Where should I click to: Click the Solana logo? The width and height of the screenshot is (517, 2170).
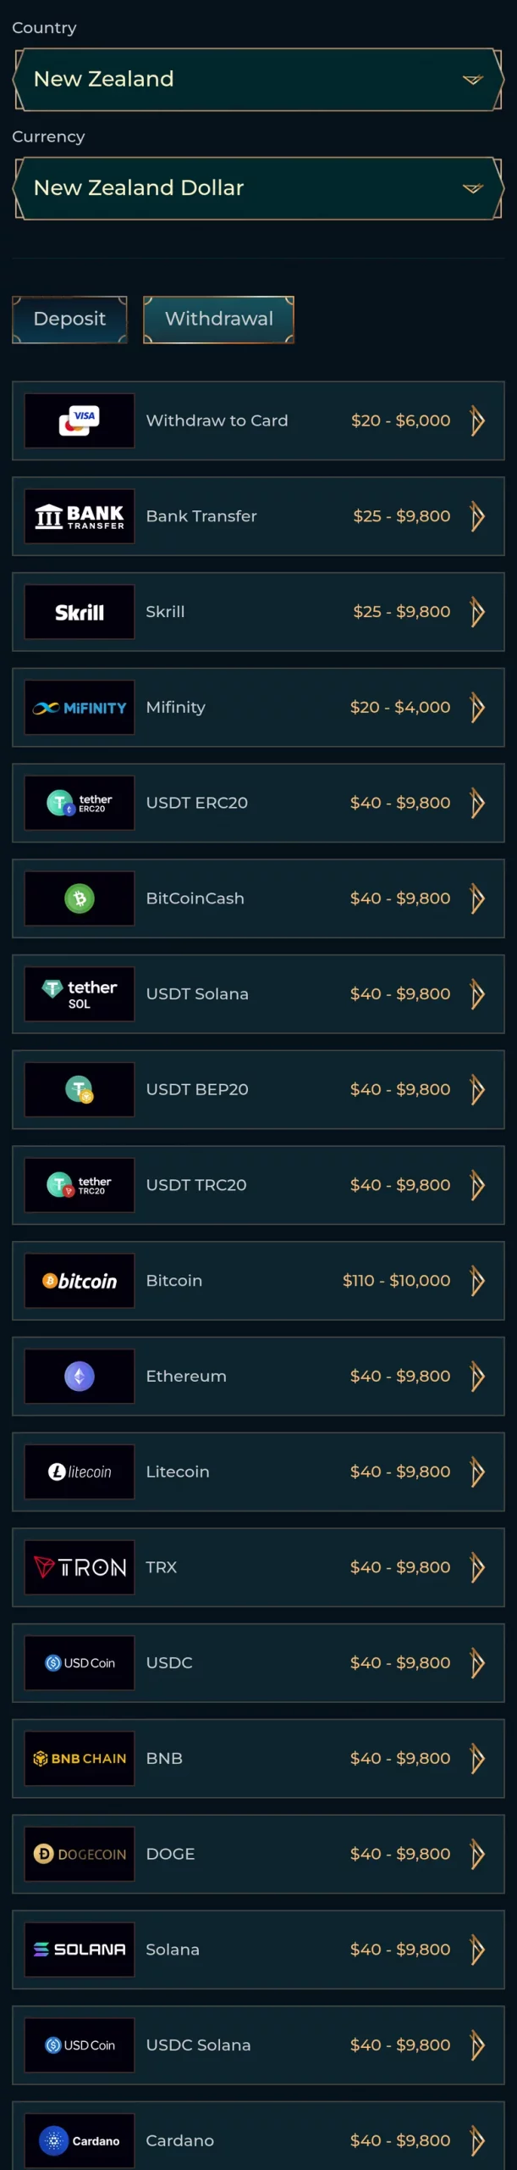pyautogui.click(x=80, y=1950)
